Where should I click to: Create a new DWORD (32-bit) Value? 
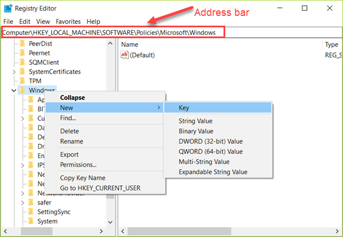pyautogui.click(x=218, y=141)
